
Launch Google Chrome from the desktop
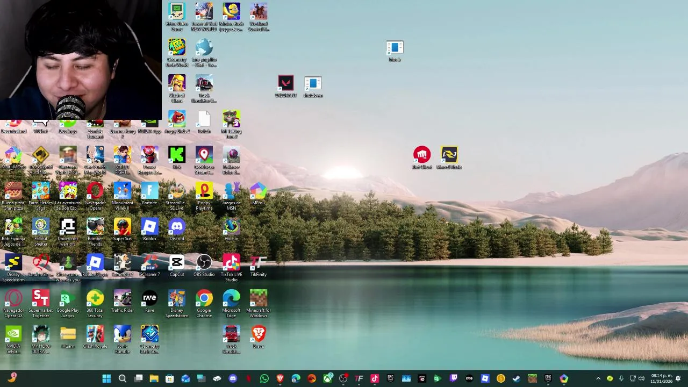(204, 304)
